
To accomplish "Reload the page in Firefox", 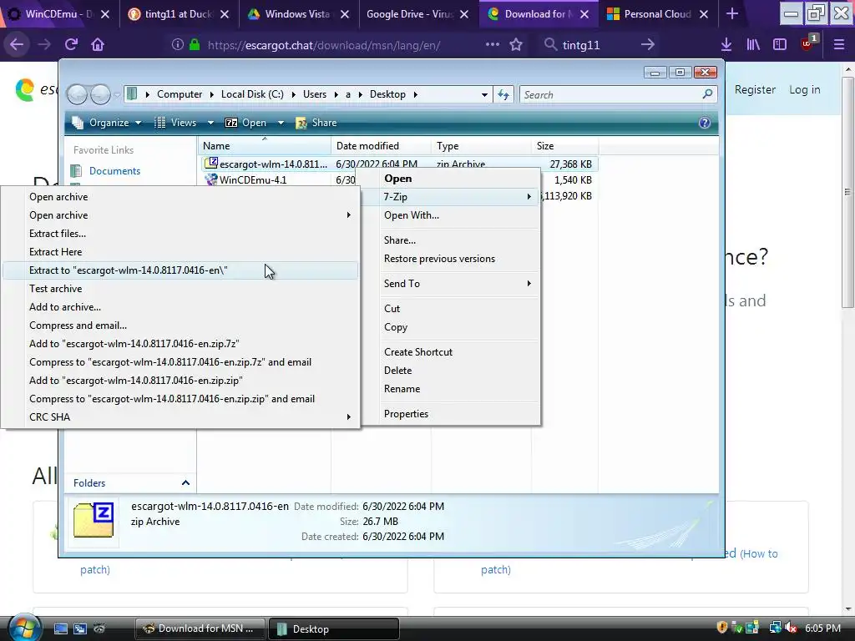I will (71, 45).
